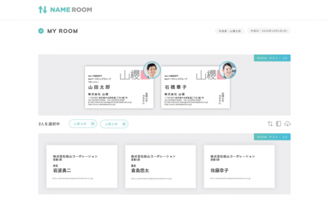Click the email address under 佐藤幸子
The height and width of the screenshot is (205, 328).
pyautogui.click(x=230, y=178)
